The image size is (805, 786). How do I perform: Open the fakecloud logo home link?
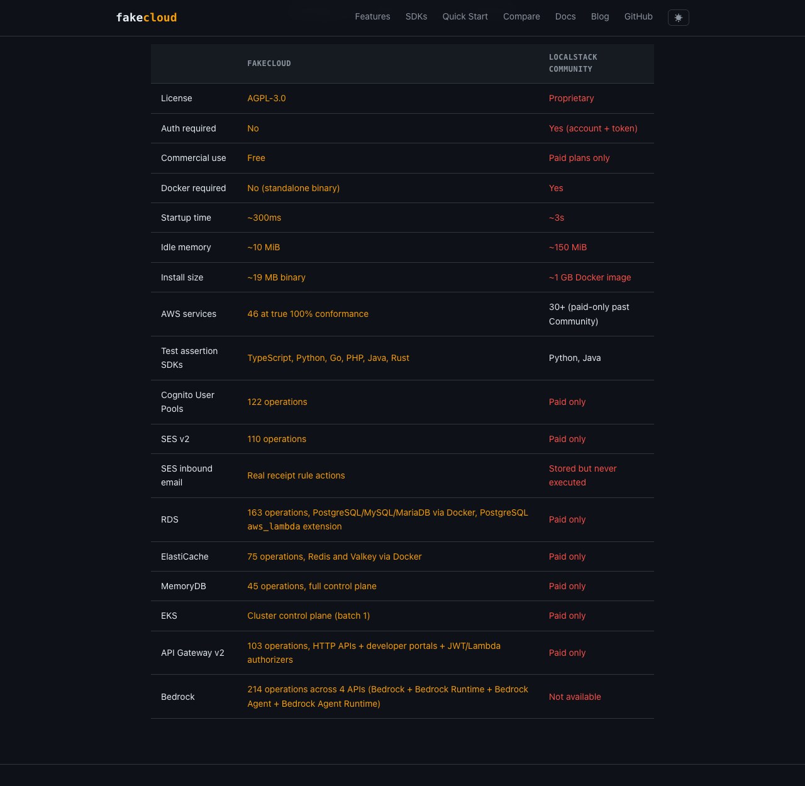pyautogui.click(x=147, y=18)
